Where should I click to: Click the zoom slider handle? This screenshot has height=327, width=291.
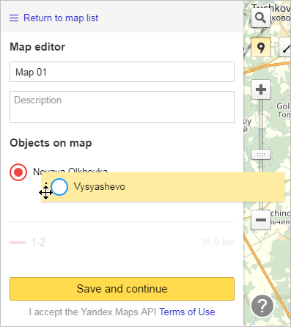pos(261,155)
